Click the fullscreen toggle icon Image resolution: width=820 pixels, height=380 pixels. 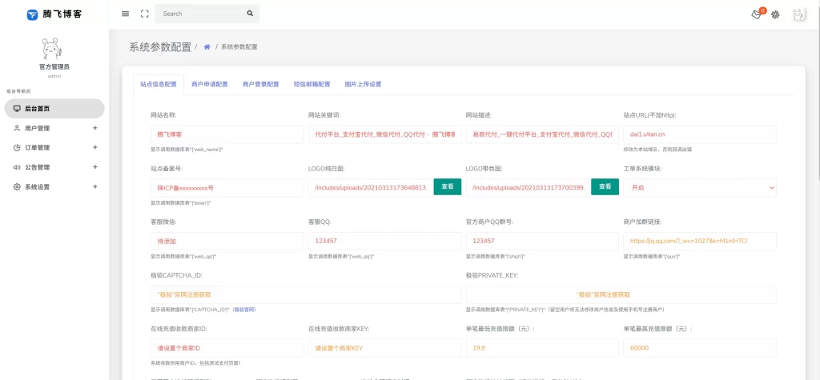coord(145,14)
